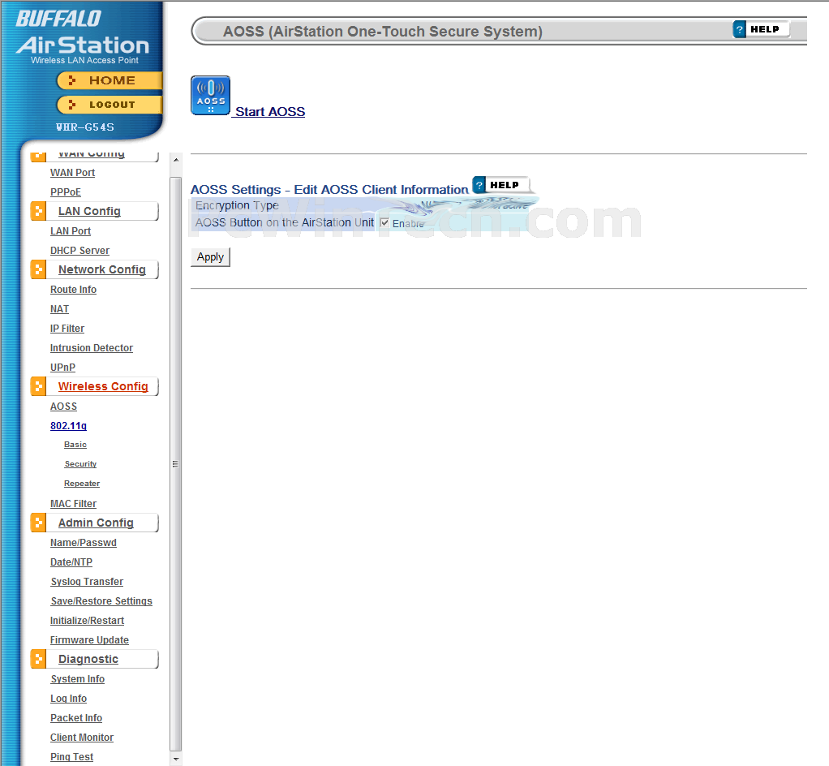Open the LAN Port page
Image resolution: width=829 pixels, height=766 pixels.
(x=71, y=231)
